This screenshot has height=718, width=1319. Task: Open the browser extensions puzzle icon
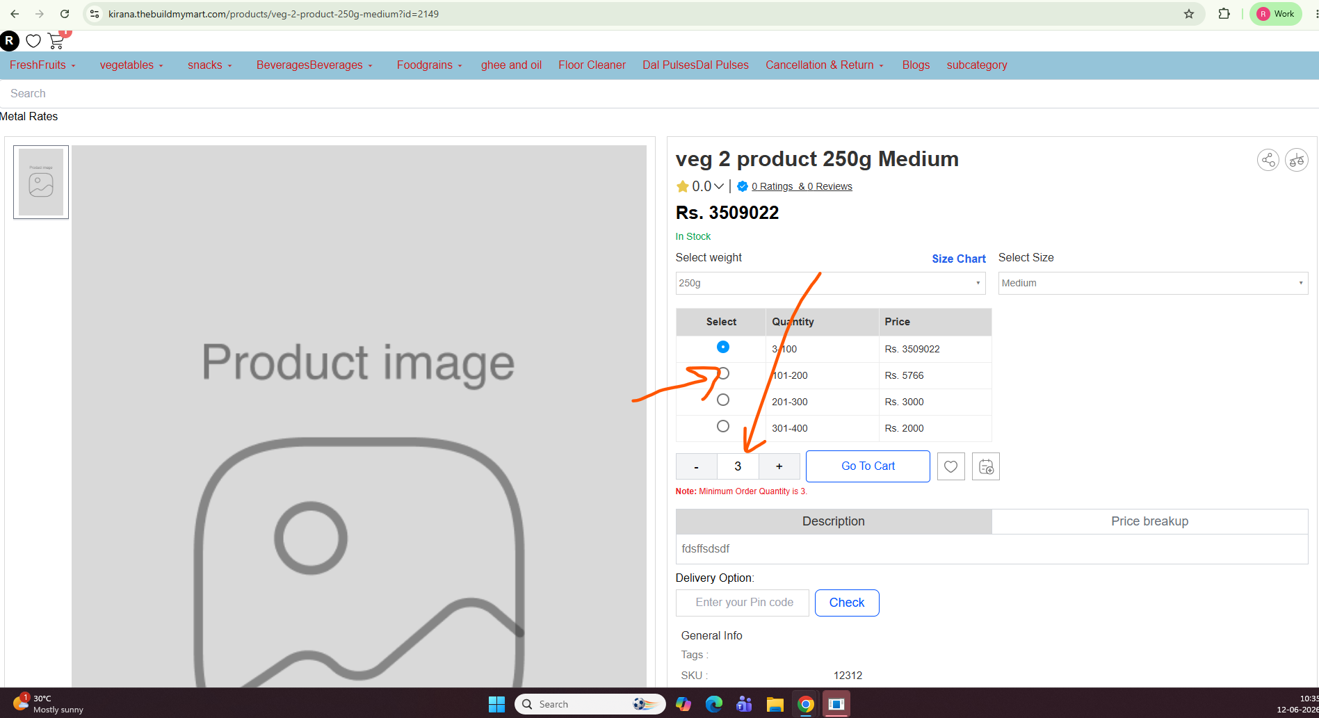[x=1224, y=14]
